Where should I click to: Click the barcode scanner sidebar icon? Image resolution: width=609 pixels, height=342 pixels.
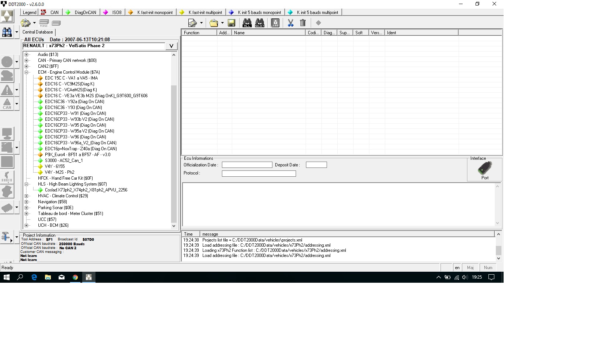[x=7, y=177]
